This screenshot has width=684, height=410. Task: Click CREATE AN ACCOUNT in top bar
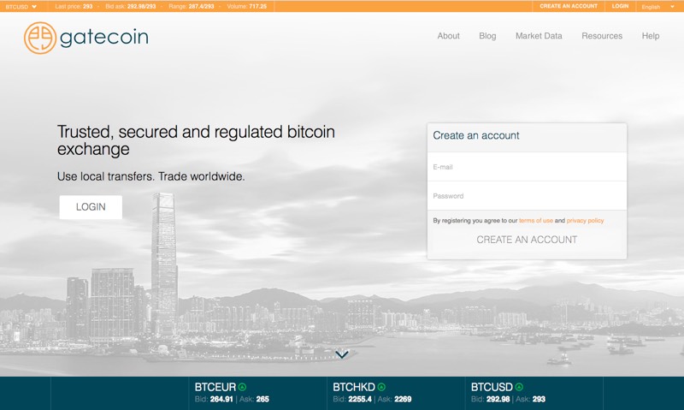(x=569, y=6)
